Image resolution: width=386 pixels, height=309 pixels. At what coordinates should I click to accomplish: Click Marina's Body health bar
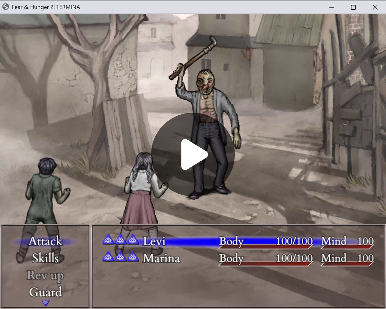[x=266, y=259]
